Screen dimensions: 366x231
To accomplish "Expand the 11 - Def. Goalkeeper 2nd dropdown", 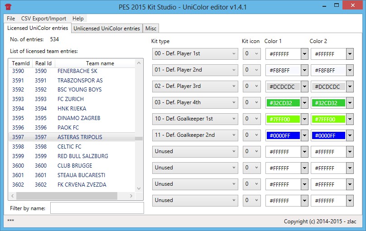I will pos(195,135).
